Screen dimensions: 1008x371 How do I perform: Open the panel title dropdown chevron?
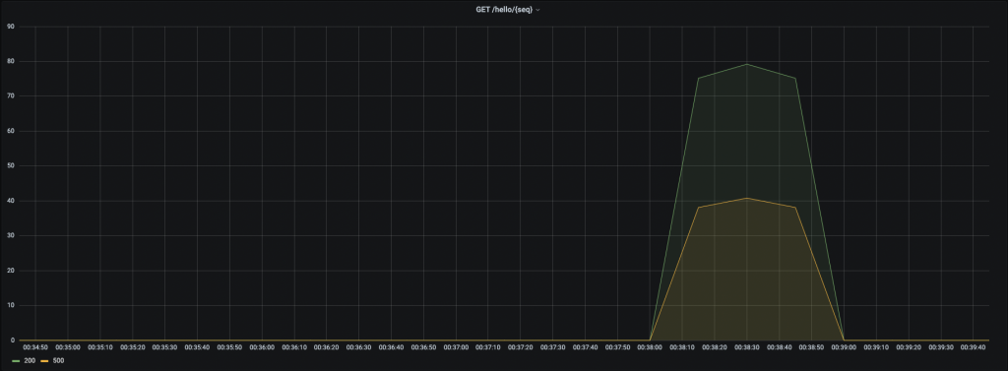[537, 10]
